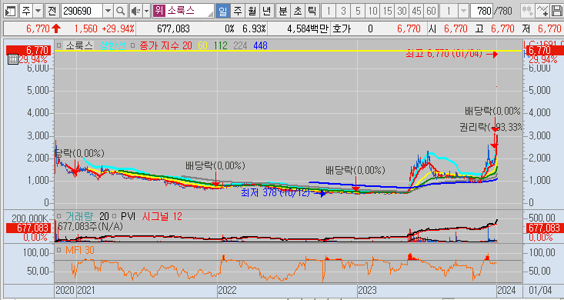The image size is (564, 300).
Task: Click the 30 interval button
Action: pyautogui.click(x=402, y=11)
